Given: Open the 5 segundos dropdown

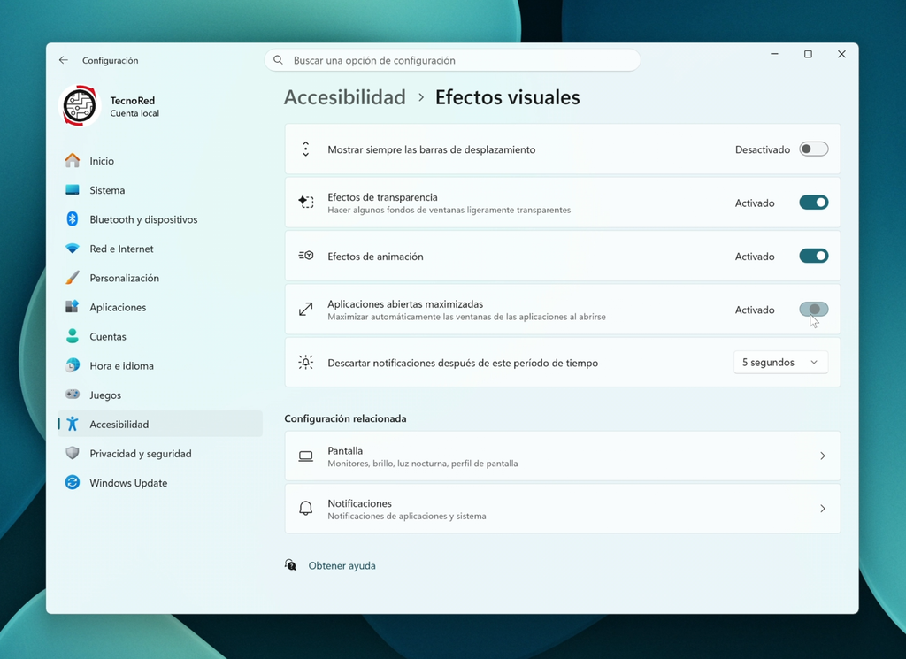Looking at the screenshot, I should (x=780, y=362).
